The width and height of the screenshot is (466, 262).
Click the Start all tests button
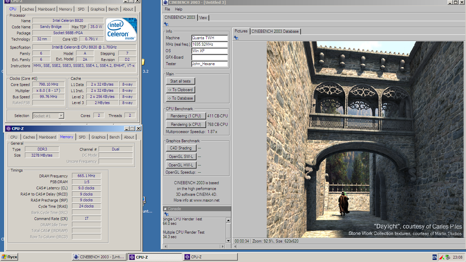pyautogui.click(x=180, y=81)
